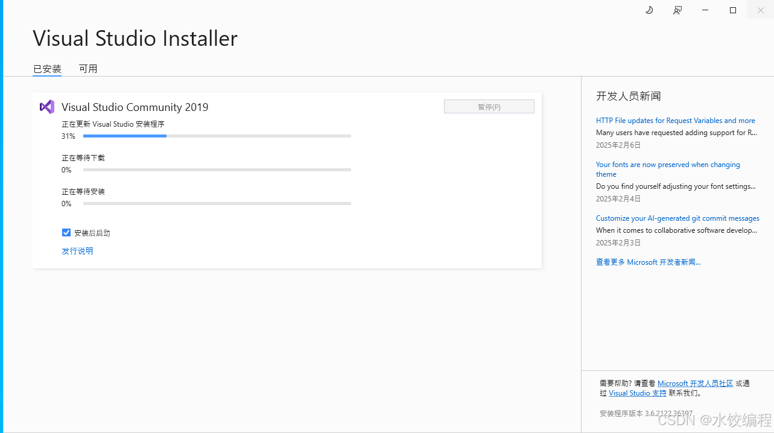The image size is (774, 433).
Task: Open 查看更多 Microsoft 开发者新闻 link
Action: (649, 262)
